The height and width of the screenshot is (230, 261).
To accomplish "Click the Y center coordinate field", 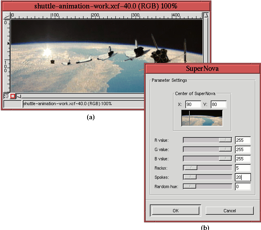I will pos(218,104).
